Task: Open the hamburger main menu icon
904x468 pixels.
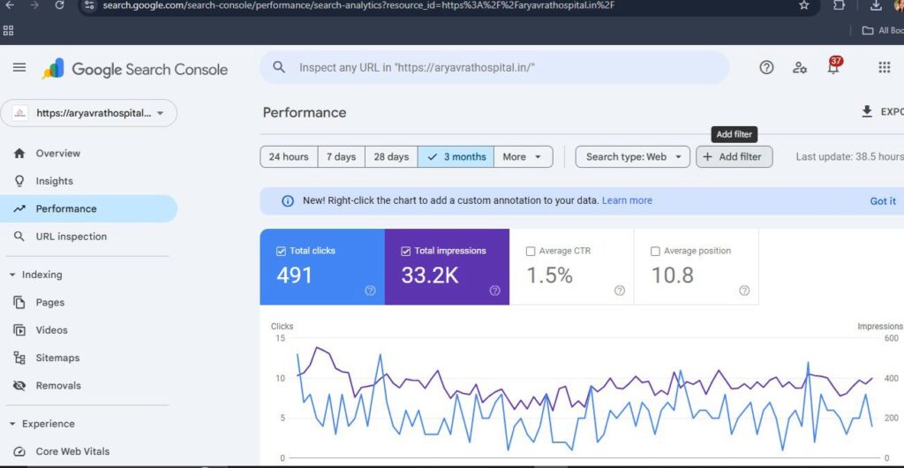Action: point(19,68)
